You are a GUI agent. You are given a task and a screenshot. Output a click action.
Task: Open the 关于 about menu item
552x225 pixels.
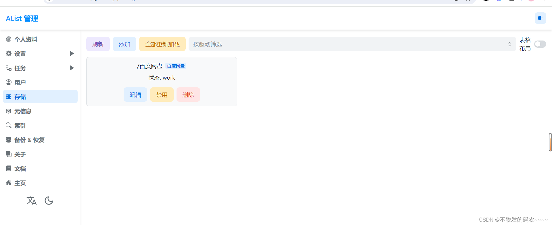click(x=40, y=154)
